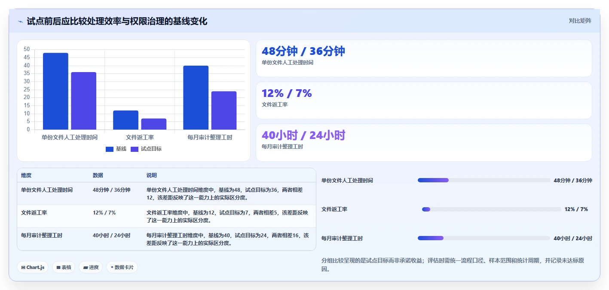This screenshot has height=290, width=609.
Task: Click the 每月审计整理工时 progress bar
Action: coord(484,238)
